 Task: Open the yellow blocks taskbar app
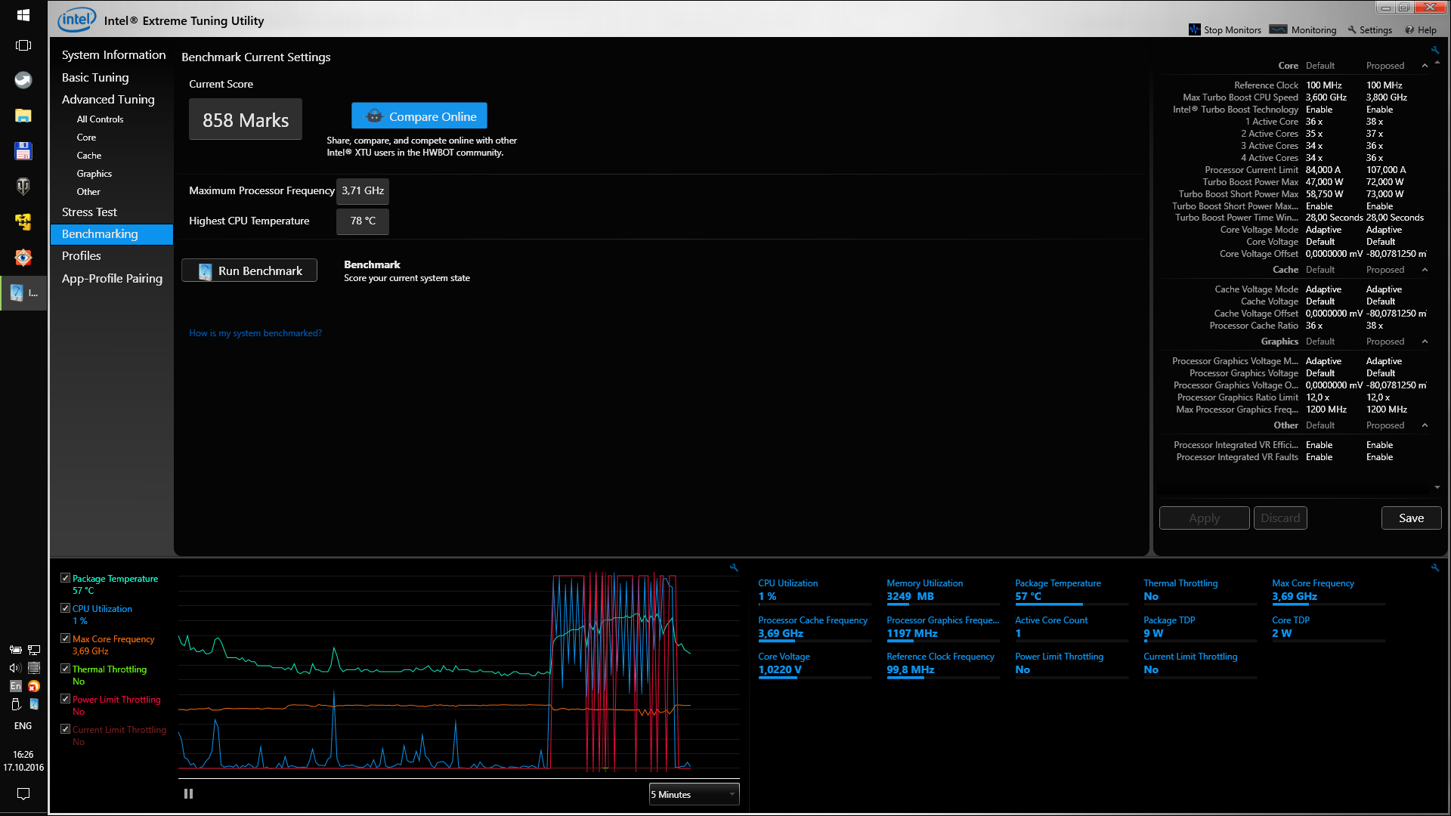[23, 221]
